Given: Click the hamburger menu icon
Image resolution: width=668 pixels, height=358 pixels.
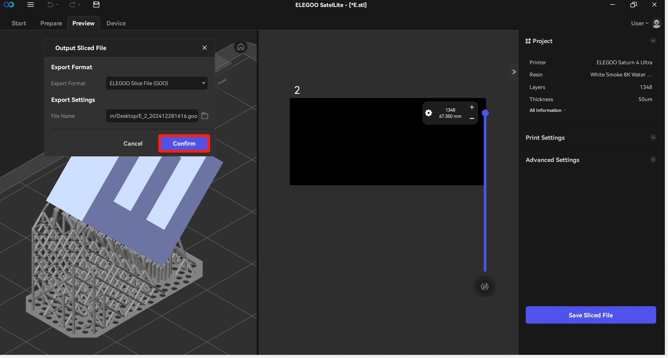Looking at the screenshot, I should pos(31,5).
